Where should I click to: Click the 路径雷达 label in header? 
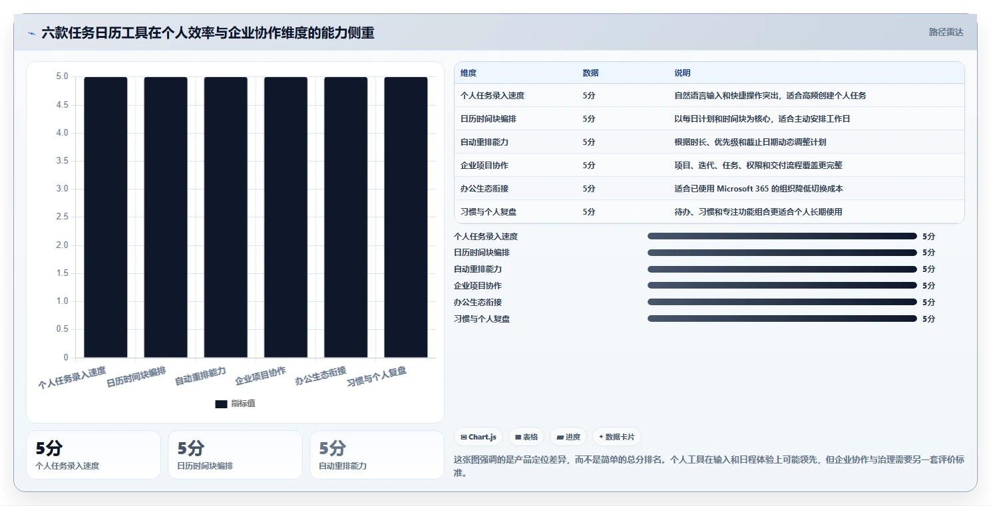point(946,32)
